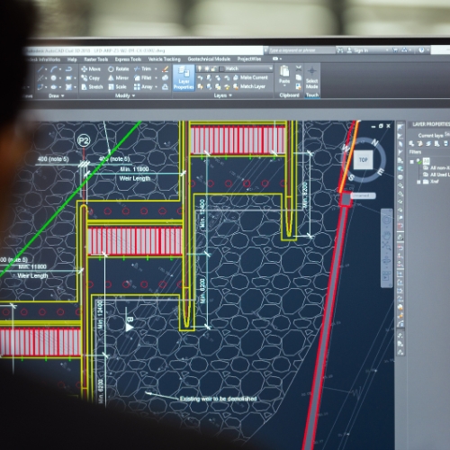Click the Copy tool in Modify panel
This screenshot has height=450, width=450.
coord(90,78)
